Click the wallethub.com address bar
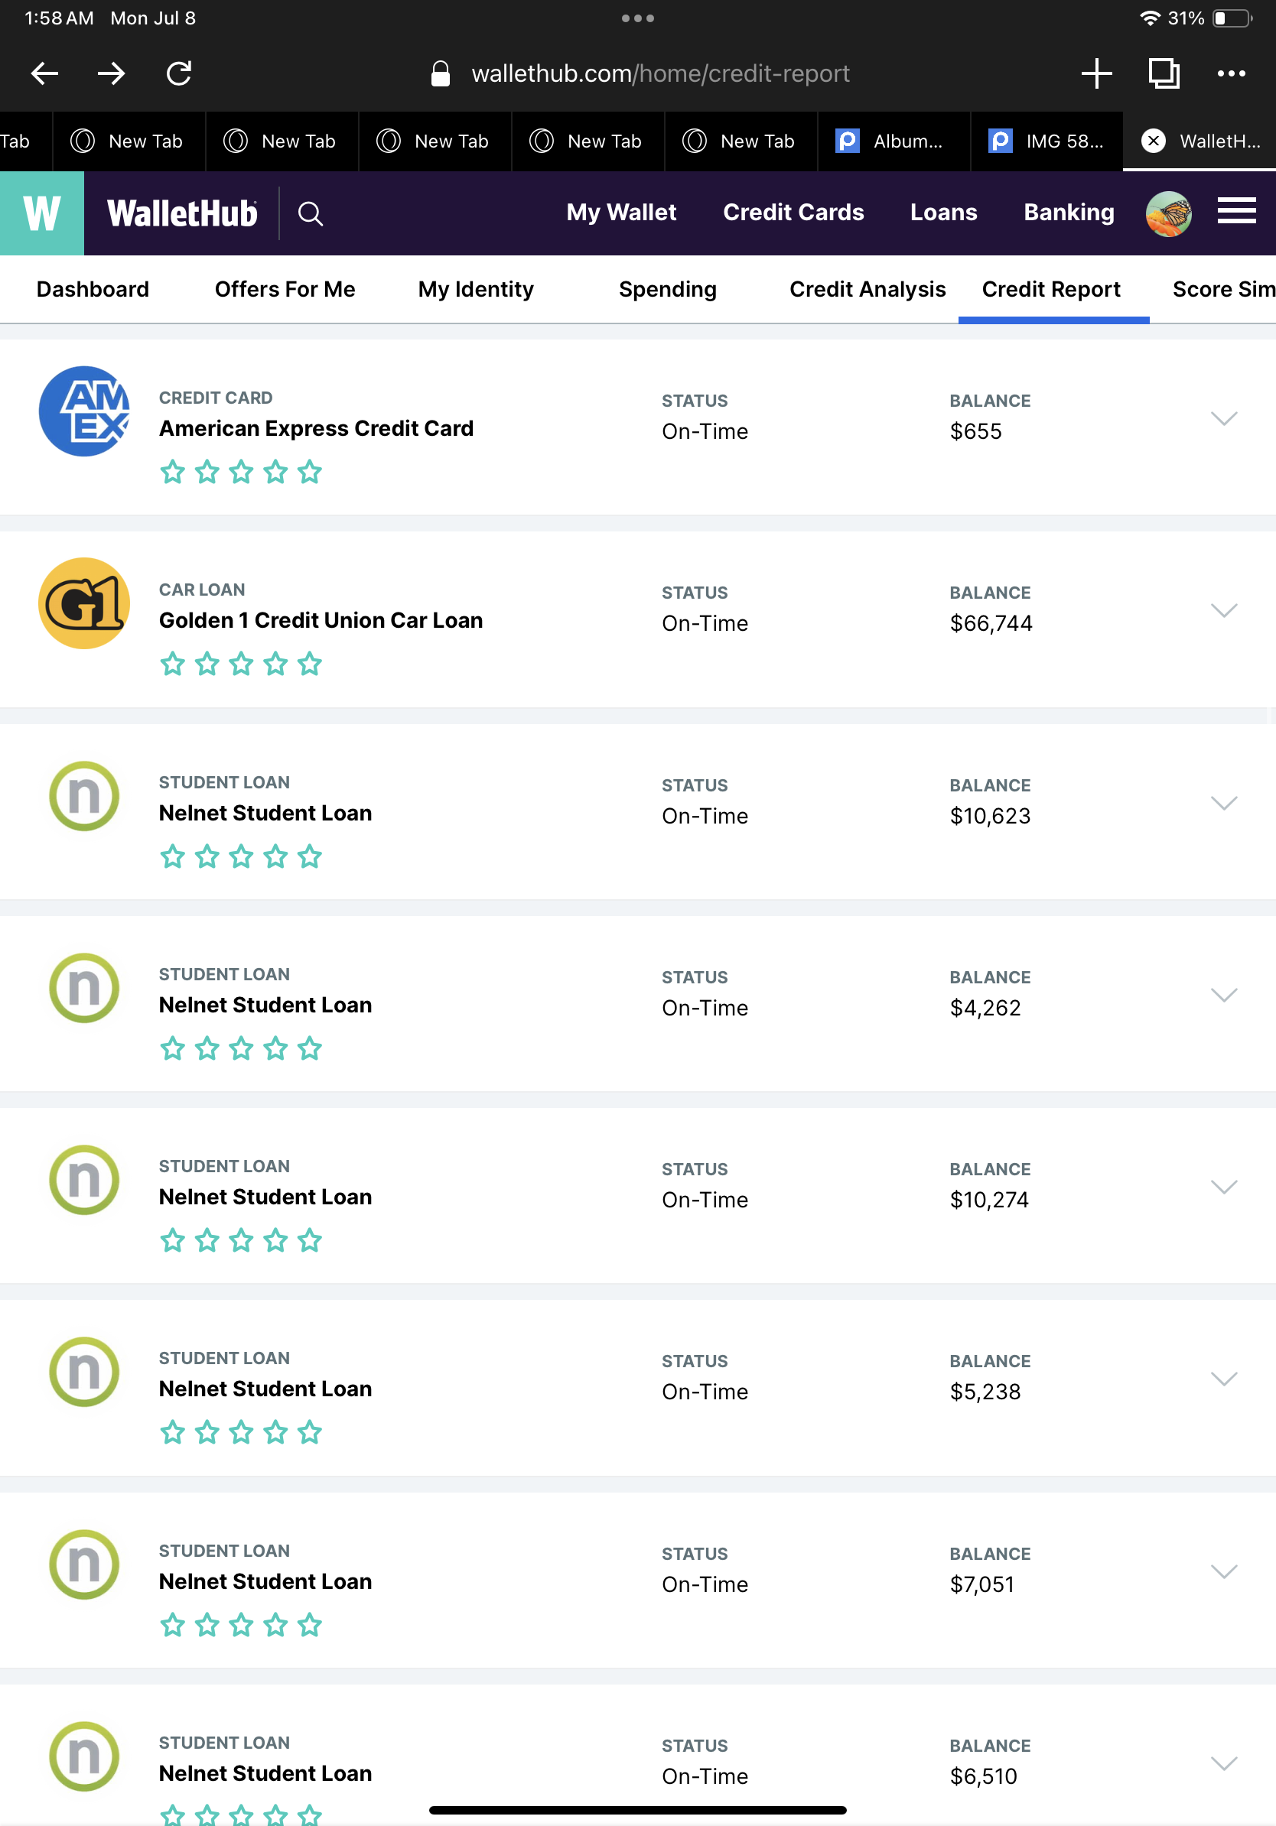The width and height of the screenshot is (1276, 1826). click(660, 73)
